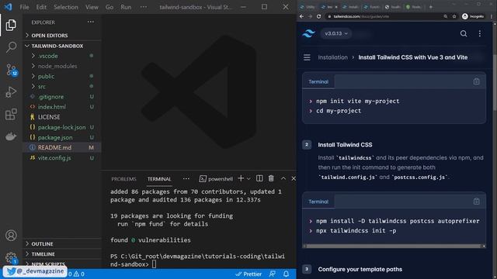Click the powershell terminal label

[216, 179]
